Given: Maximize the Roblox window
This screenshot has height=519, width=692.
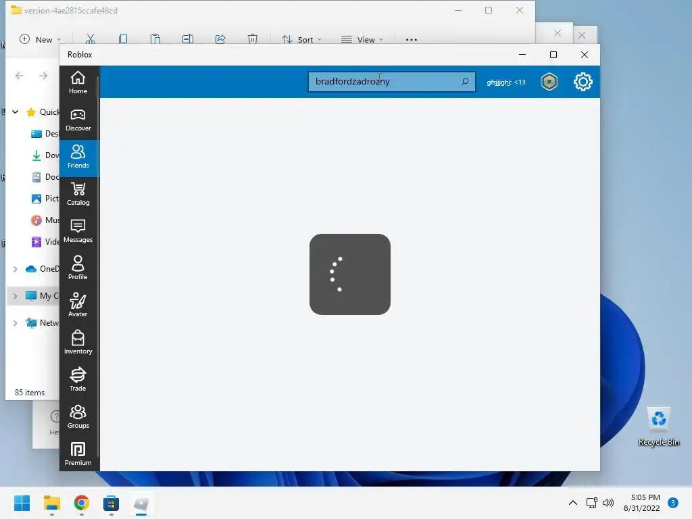Looking at the screenshot, I should 553,55.
